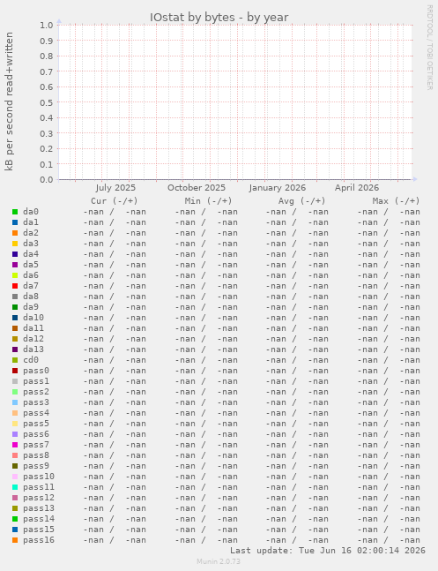Select the pass14 legend label
Screen dimensions: 438x571
(39, 519)
